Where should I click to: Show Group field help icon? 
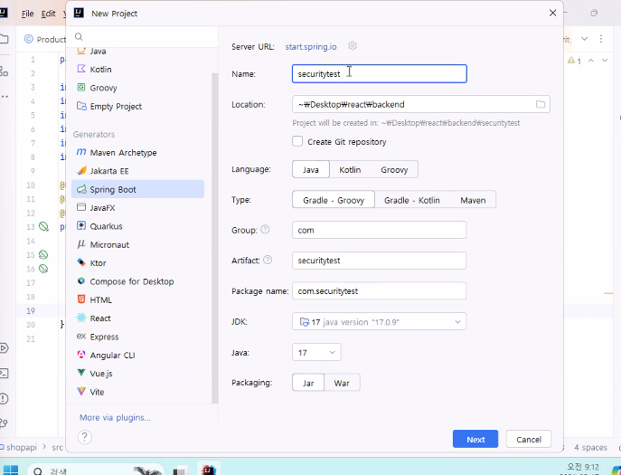[266, 229]
